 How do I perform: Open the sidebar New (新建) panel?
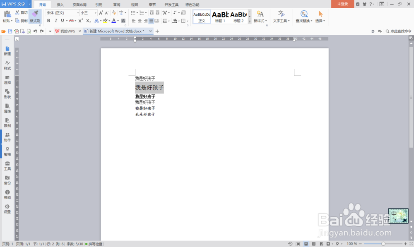[x=7, y=50]
